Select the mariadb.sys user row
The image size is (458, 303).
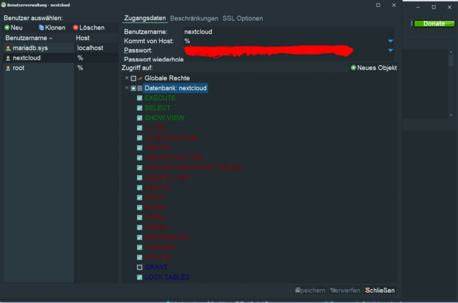click(x=61, y=48)
